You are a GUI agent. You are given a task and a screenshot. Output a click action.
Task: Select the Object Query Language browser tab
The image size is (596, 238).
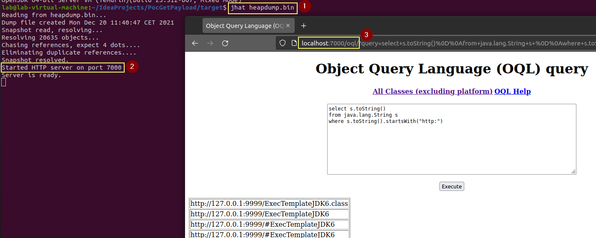(248, 26)
